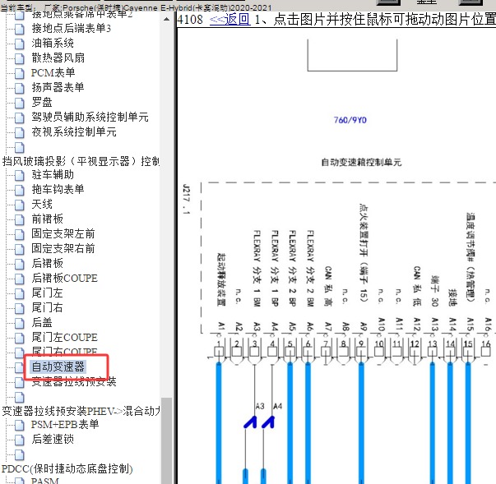Click document icon beside 尾门左COUPE
Viewport: 496px width, 484px height.
(x=19, y=338)
